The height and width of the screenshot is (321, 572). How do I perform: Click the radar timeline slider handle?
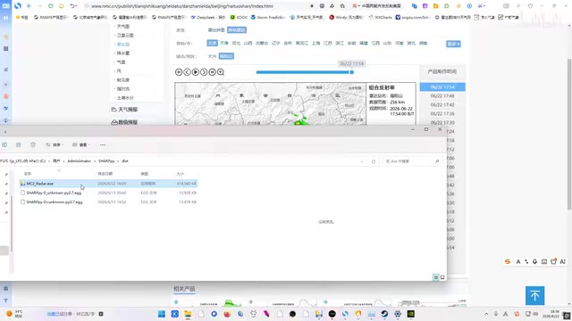coord(351,72)
